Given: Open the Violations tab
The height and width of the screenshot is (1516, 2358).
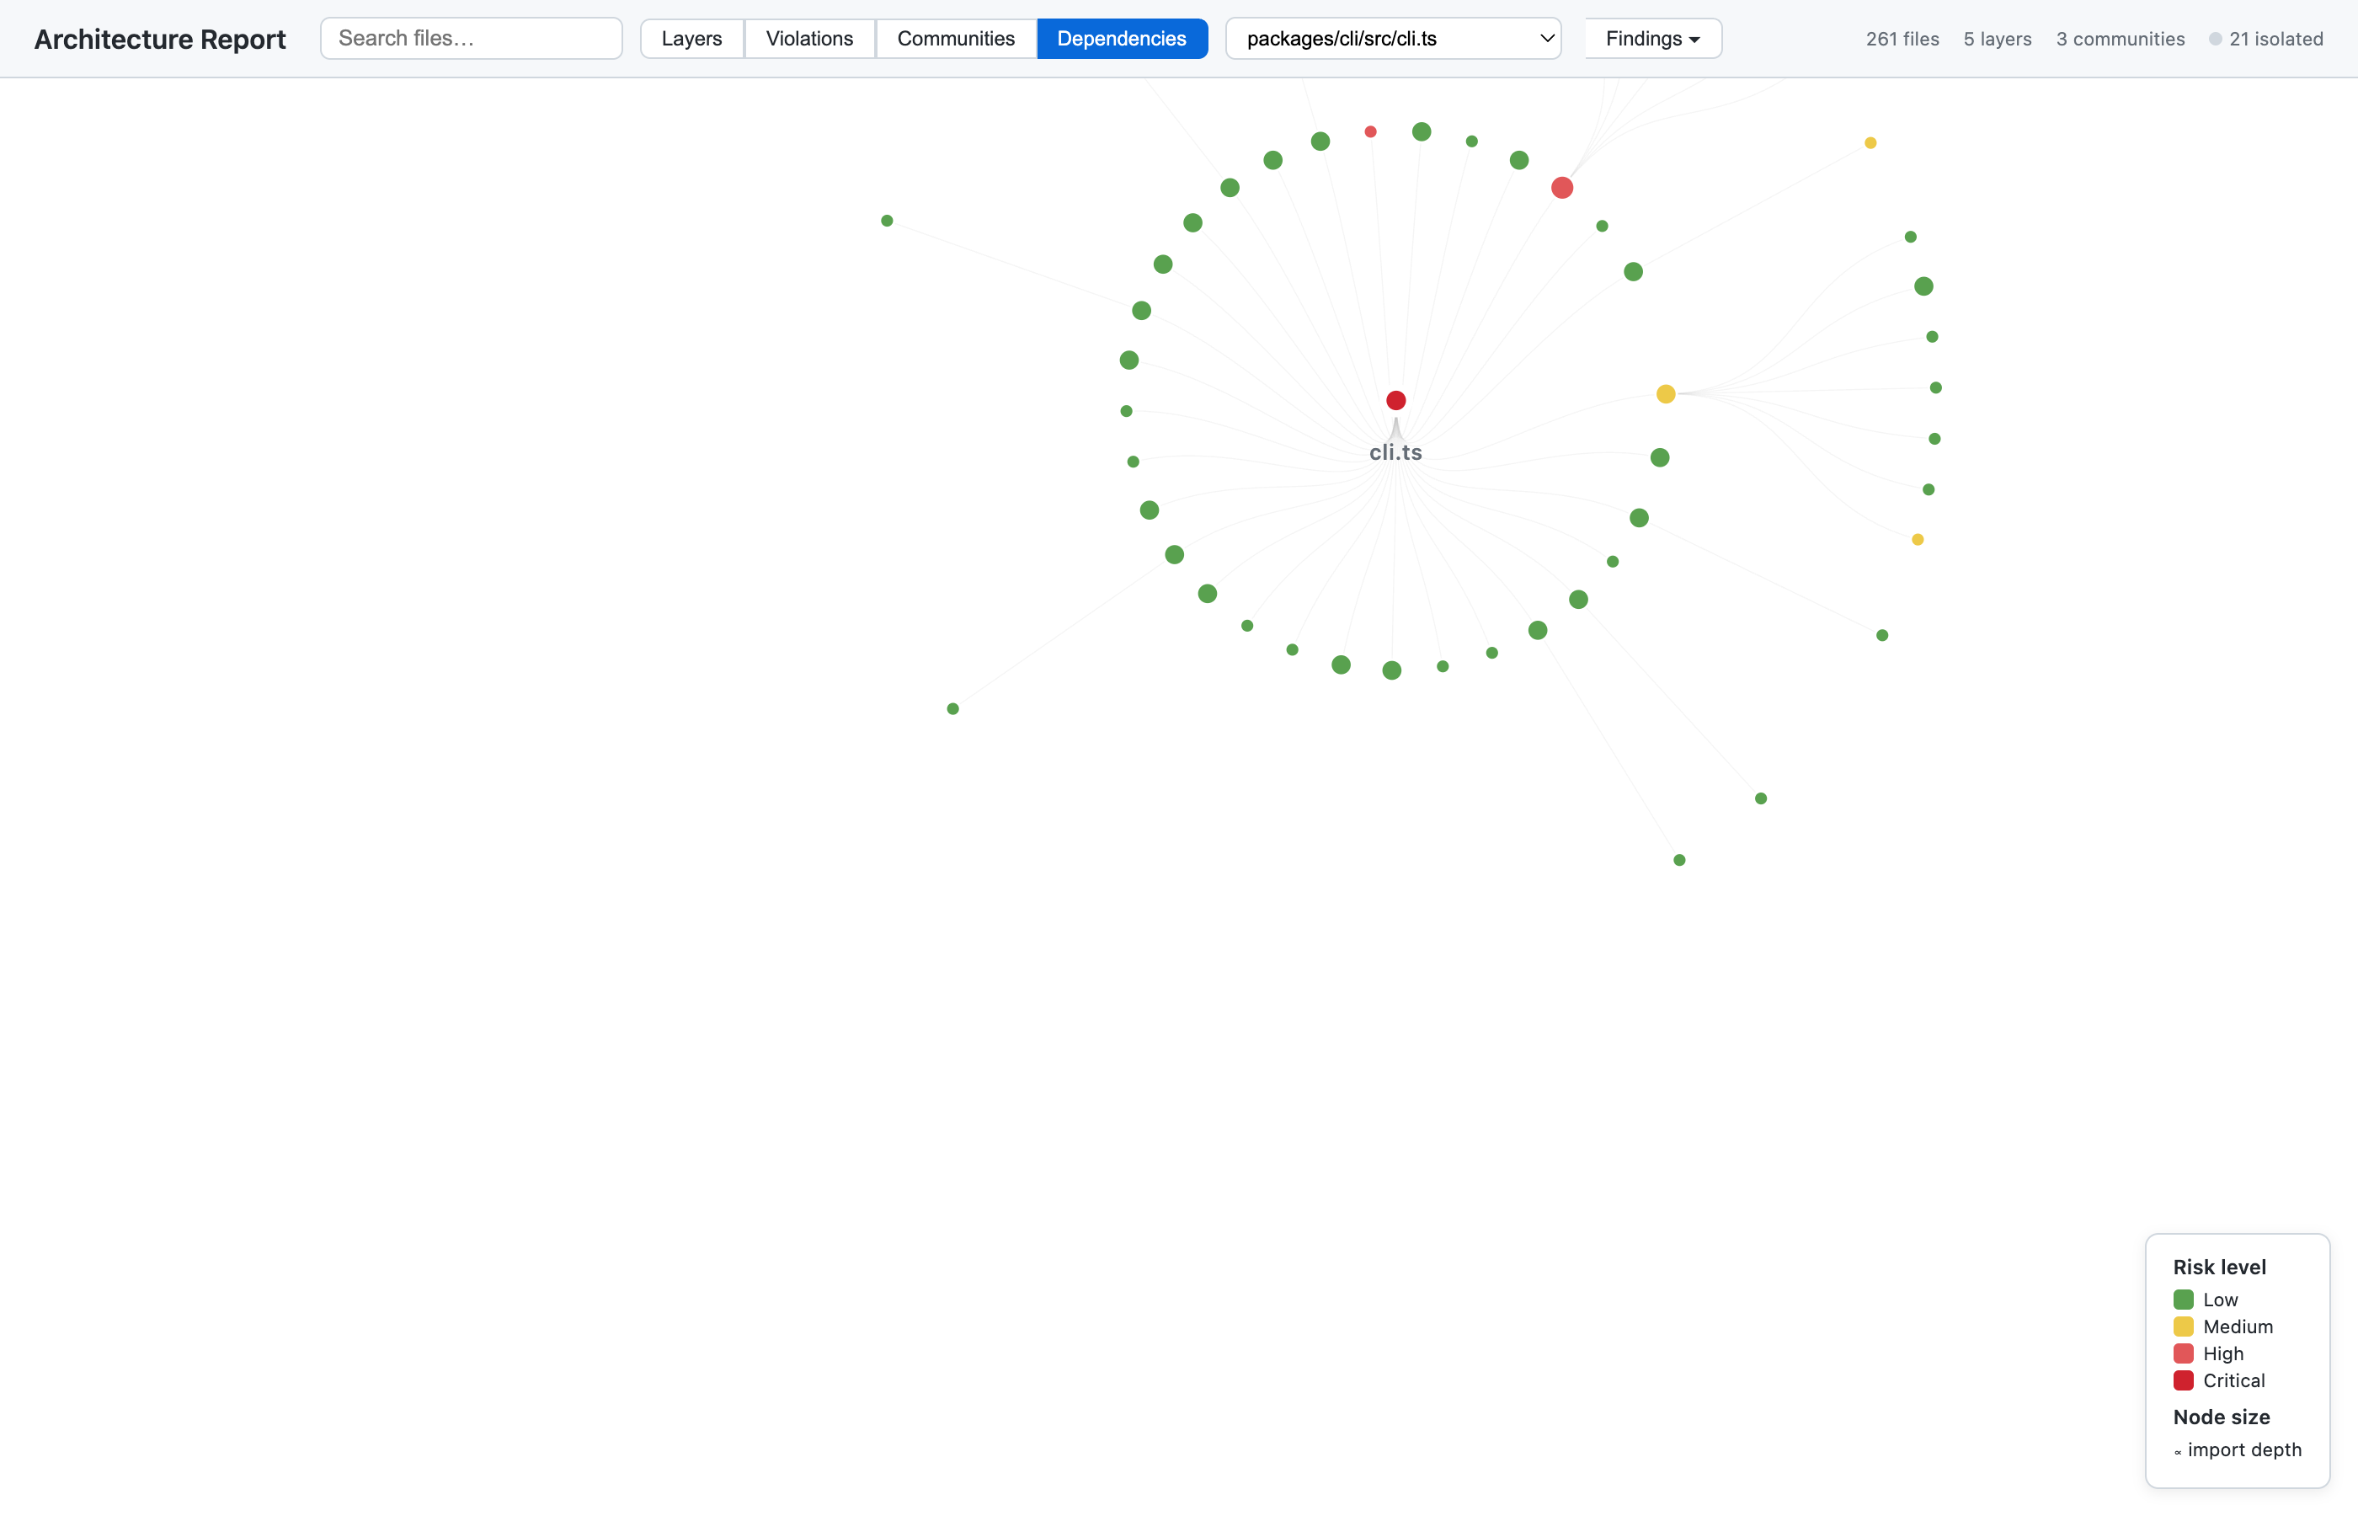Looking at the screenshot, I should [809, 40].
